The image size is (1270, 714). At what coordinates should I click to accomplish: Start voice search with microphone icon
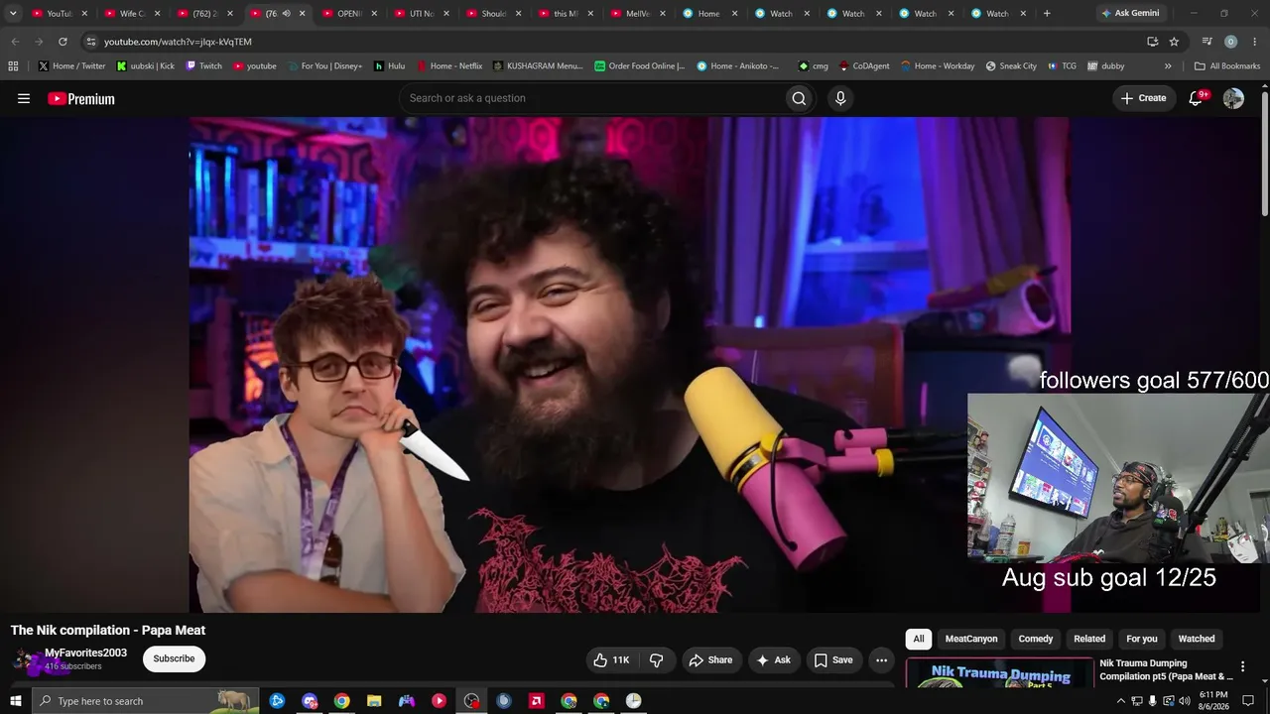[840, 98]
